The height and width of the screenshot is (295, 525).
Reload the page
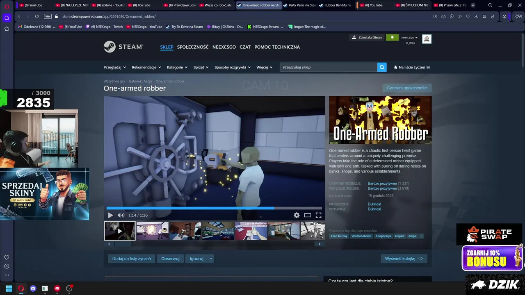37,16
